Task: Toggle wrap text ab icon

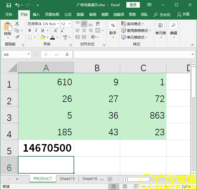Action: (98, 24)
